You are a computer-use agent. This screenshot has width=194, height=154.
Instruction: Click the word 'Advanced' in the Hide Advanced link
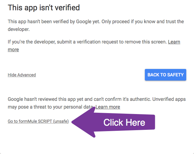(x=27, y=75)
